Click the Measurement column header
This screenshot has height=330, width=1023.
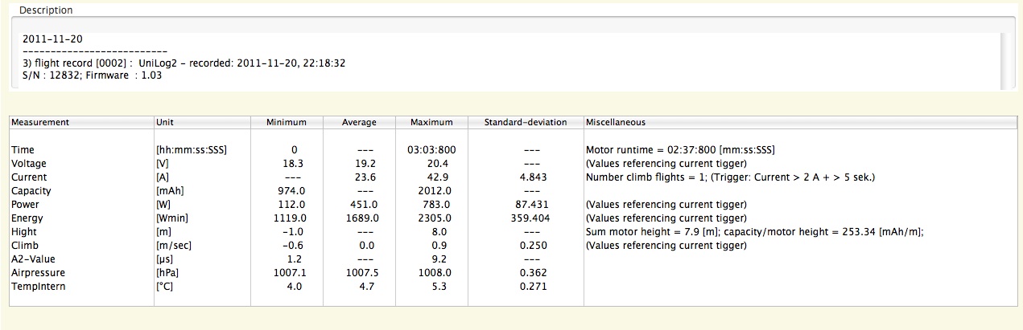pyautogui.click(x=40, y=122)
